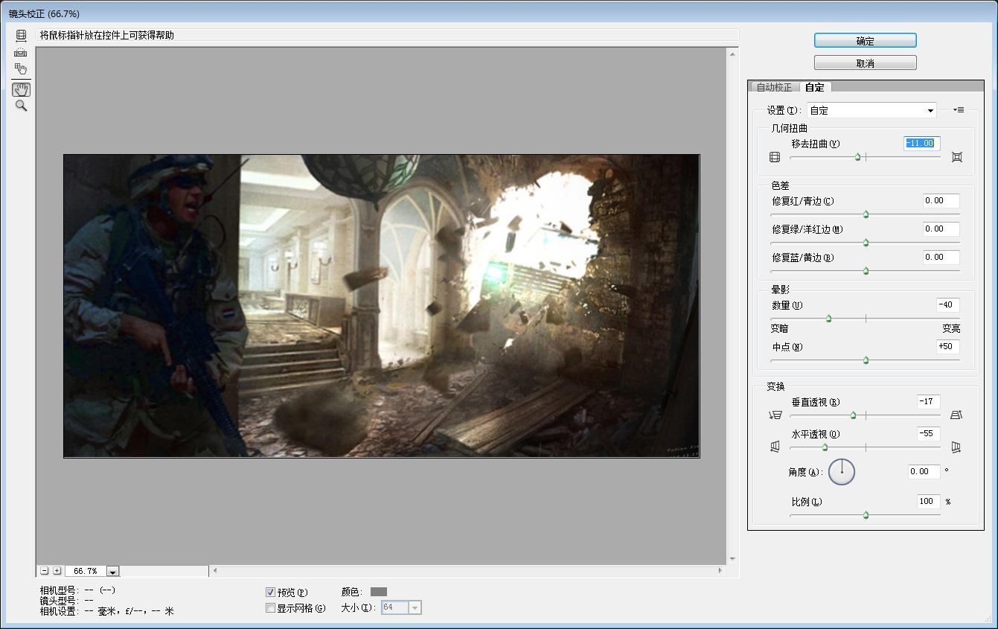
Task: Click the 镜头型号 lens model text
Action: coord(67,600)
